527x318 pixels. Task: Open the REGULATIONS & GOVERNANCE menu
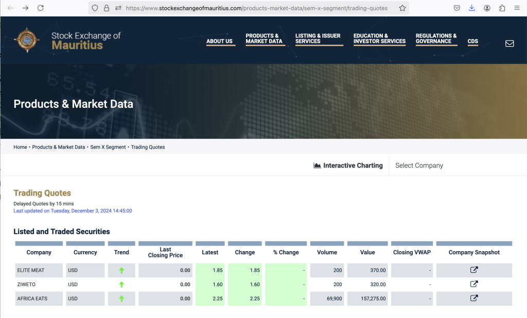pyautogui.click(x=436, y=39)
